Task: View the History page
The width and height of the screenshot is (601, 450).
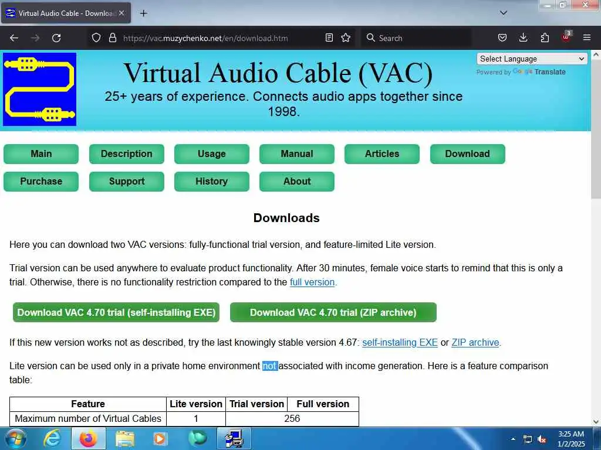Action: pyautogui.click(x=211, y=182)
